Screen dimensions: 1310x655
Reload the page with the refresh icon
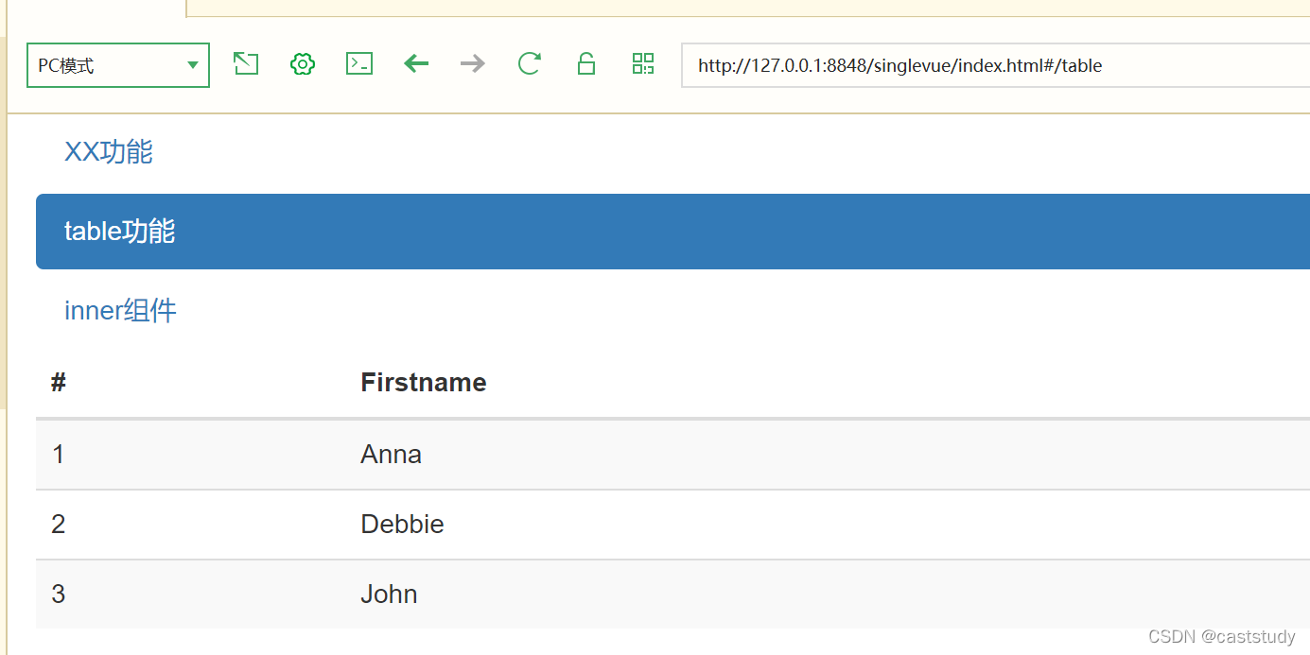530,63
